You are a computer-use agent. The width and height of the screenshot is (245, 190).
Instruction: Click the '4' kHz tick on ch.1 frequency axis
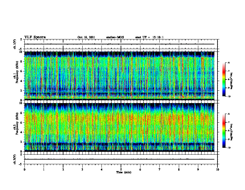click(22, 81)
